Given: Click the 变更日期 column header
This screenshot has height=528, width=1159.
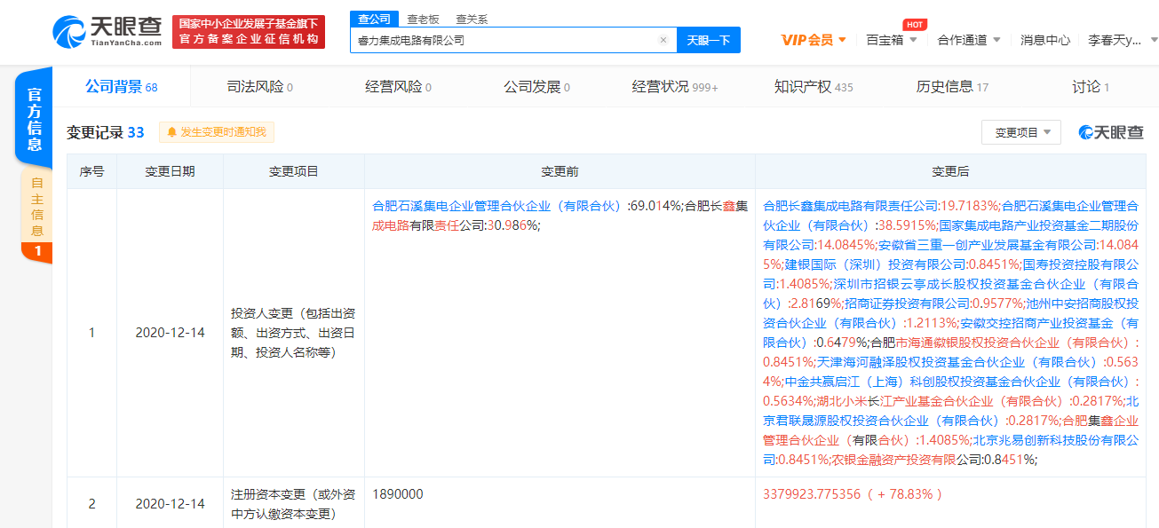Looking at the screenshot, I should (x=170, y=171).
